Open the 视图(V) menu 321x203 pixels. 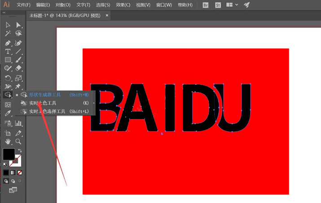[x=143, y=4]
